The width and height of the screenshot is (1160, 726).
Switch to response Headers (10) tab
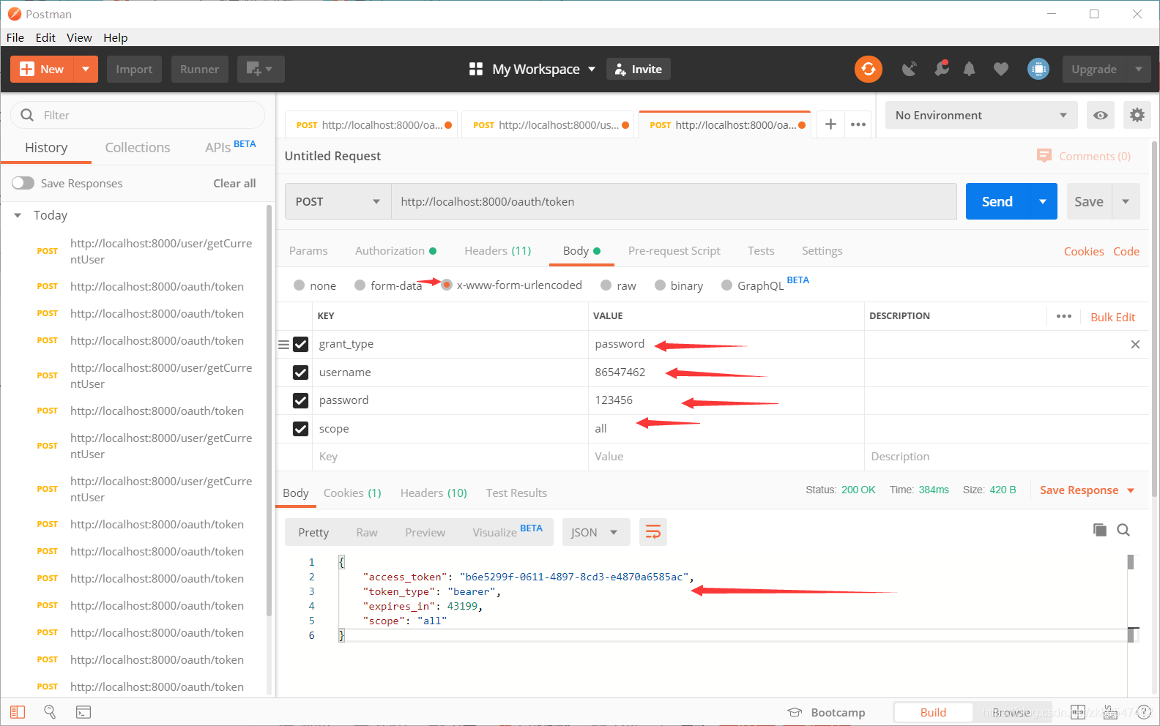pos(434,493)
